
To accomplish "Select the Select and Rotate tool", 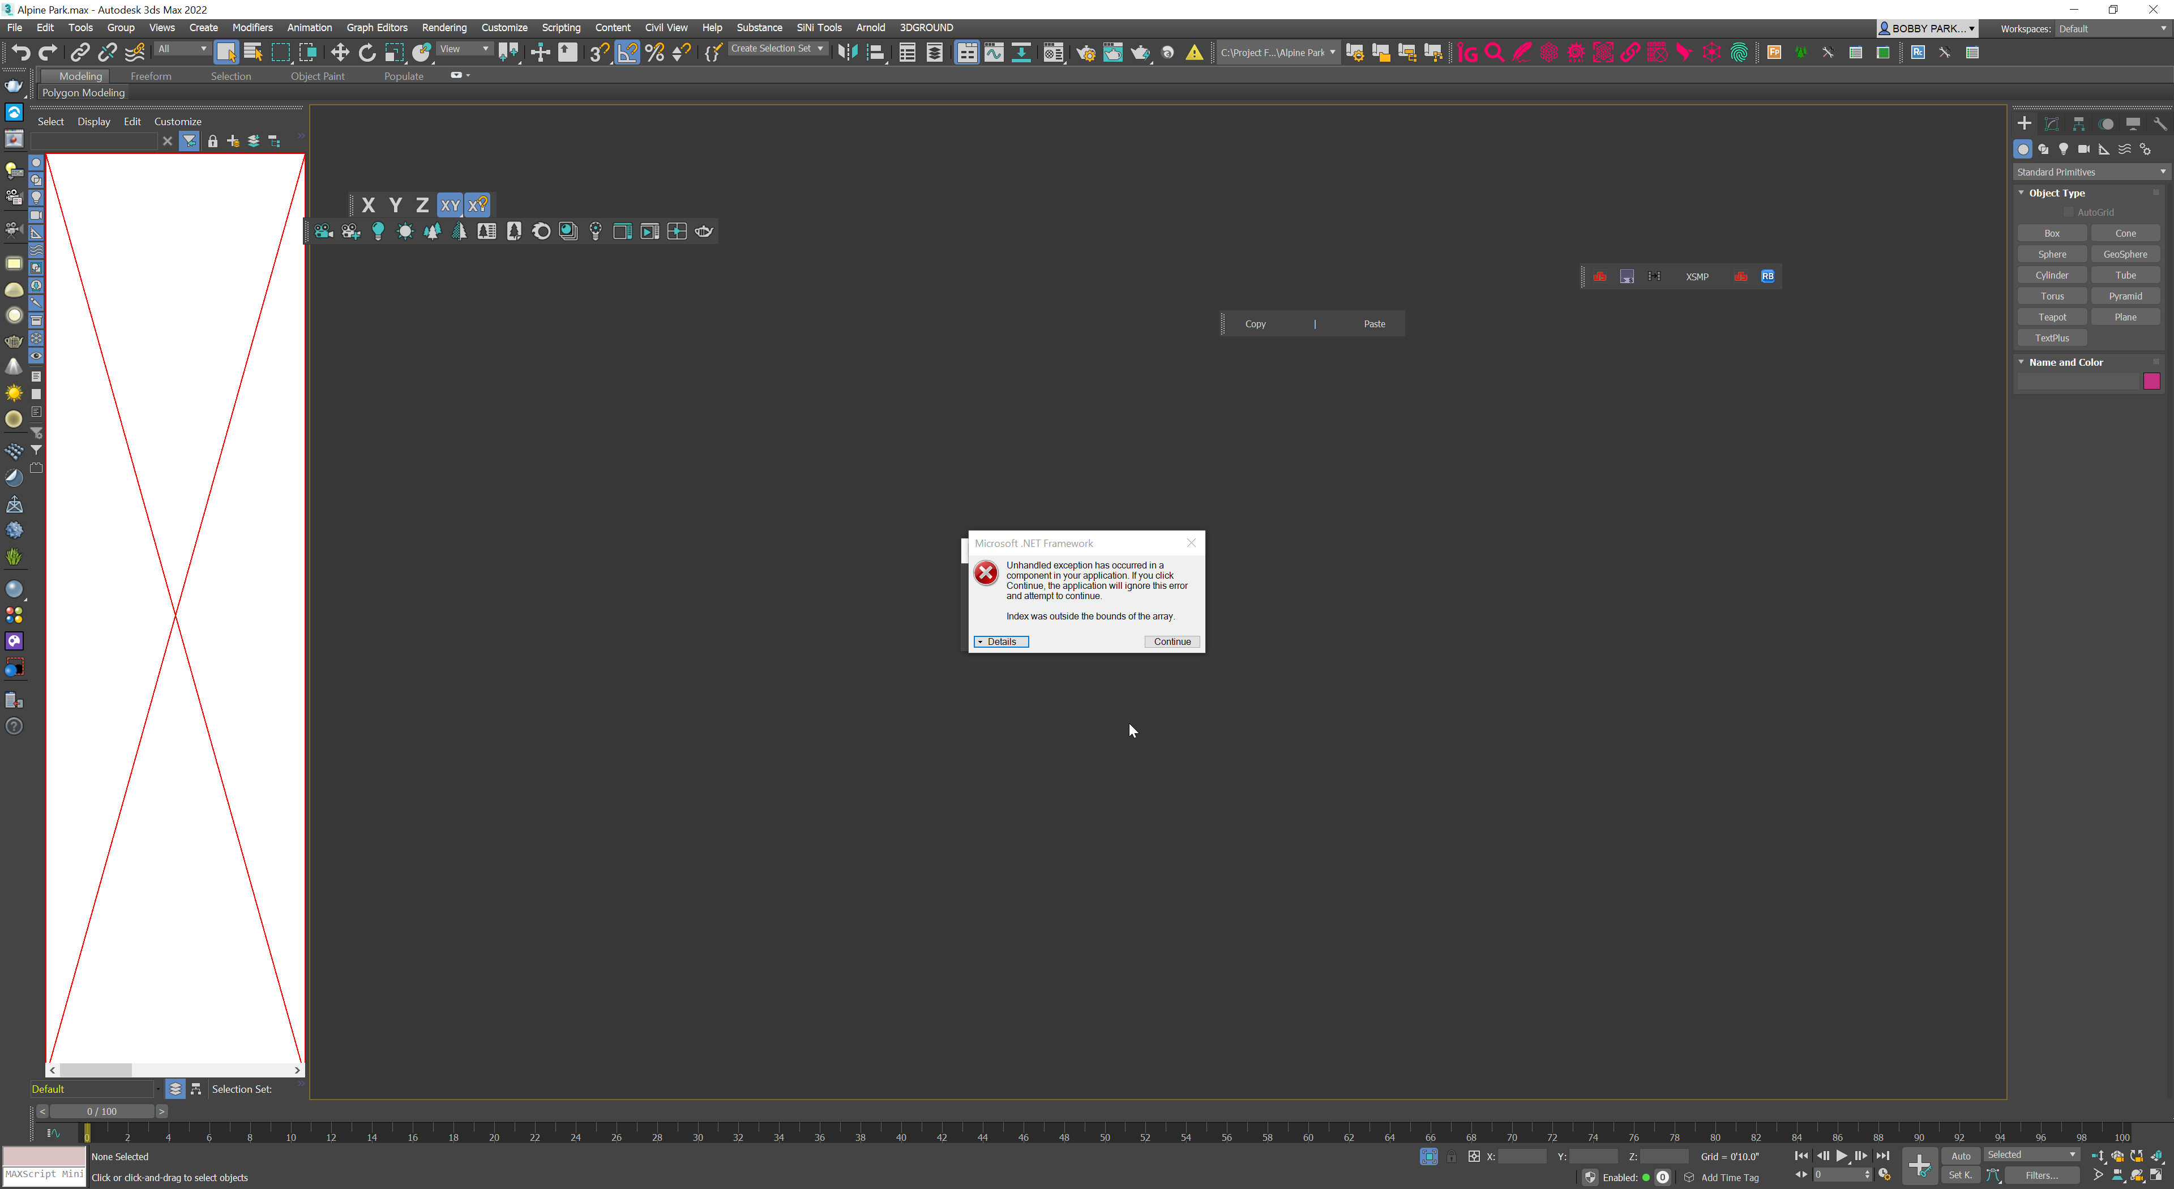I will click(367, 52).
